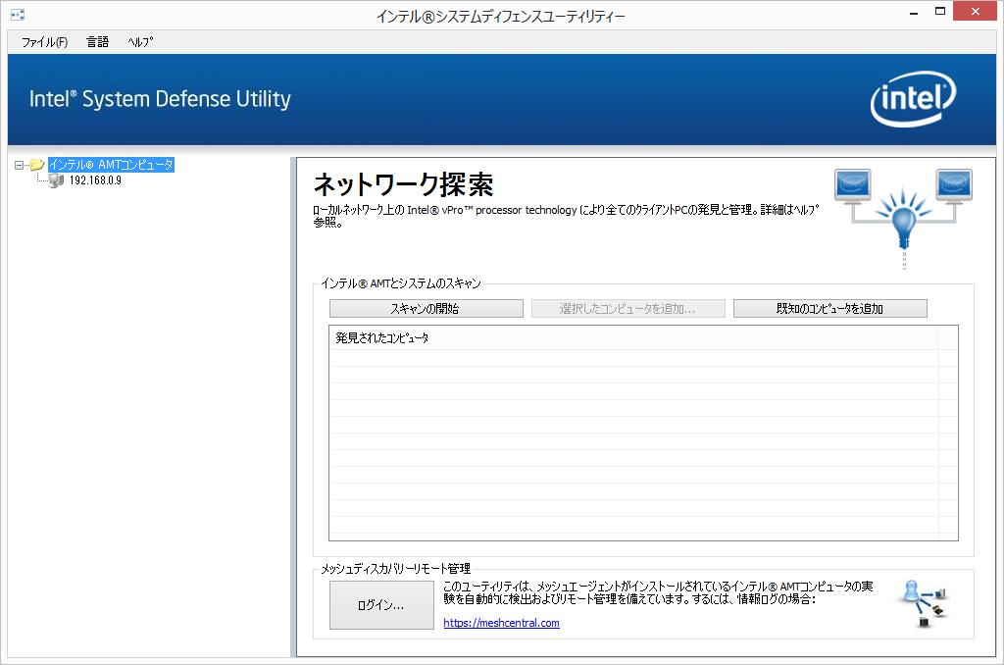Click the computer icon beside 192.168.0.9
The width and height of the screenshot is (1004, 665).
(56, 180)
